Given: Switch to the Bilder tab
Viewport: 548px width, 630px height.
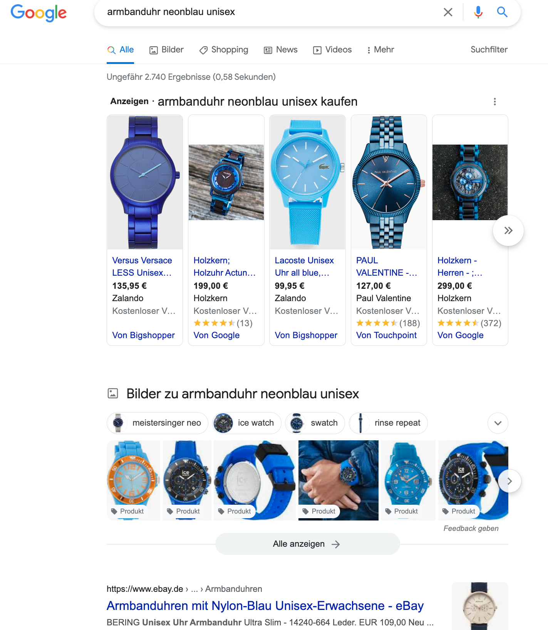Looking at the screenshot, I should [x=166, y=50].
